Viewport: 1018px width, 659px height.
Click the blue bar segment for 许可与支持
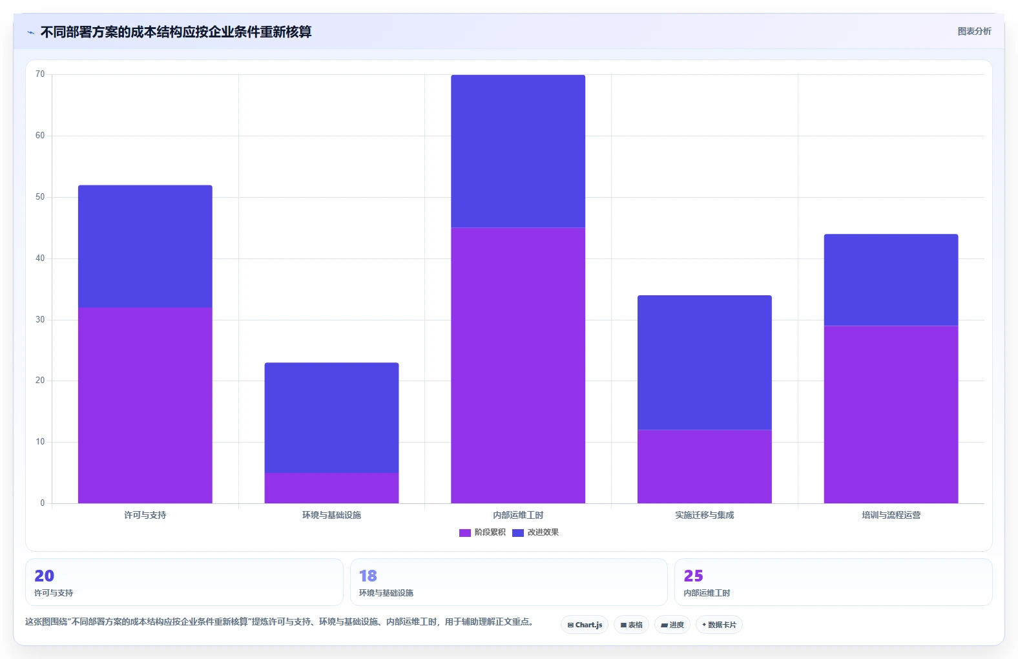click(145, 246)
